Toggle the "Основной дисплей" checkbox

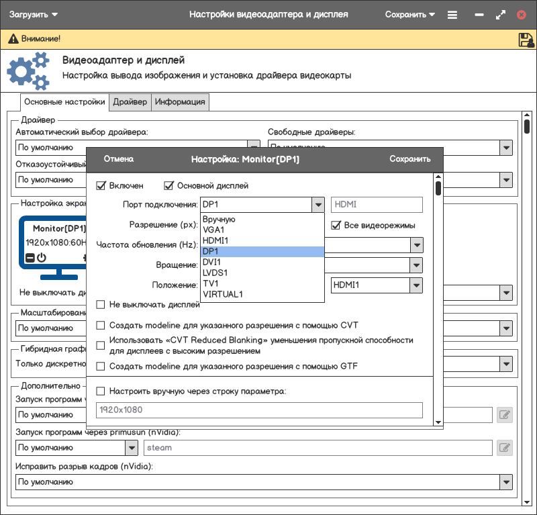pos(169,186)
